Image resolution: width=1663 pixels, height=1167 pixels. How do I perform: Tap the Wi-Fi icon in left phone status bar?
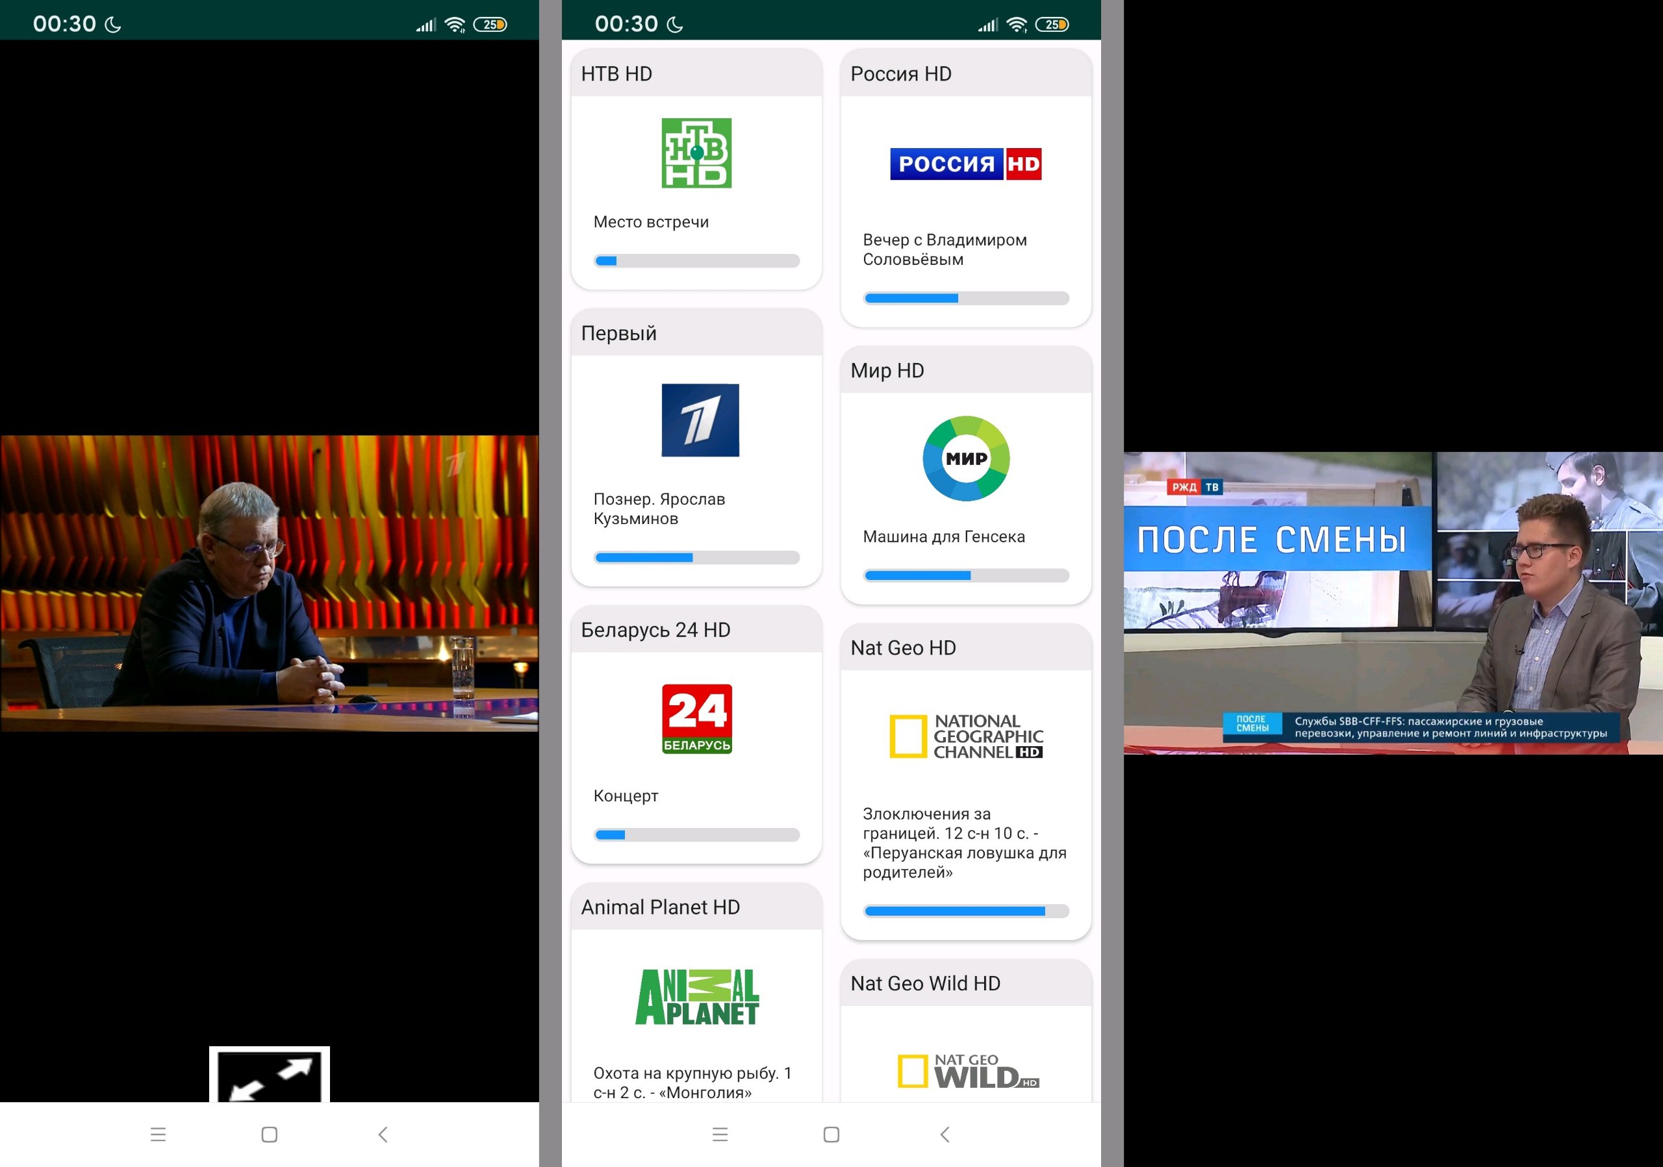(x=455, y=25)
